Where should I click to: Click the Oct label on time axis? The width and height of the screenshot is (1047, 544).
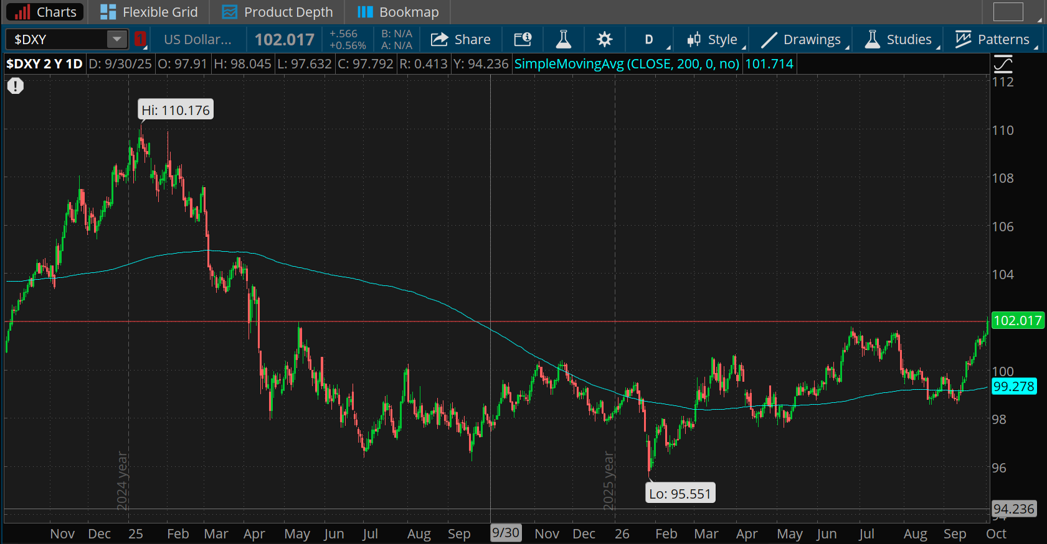pos(996,533)
